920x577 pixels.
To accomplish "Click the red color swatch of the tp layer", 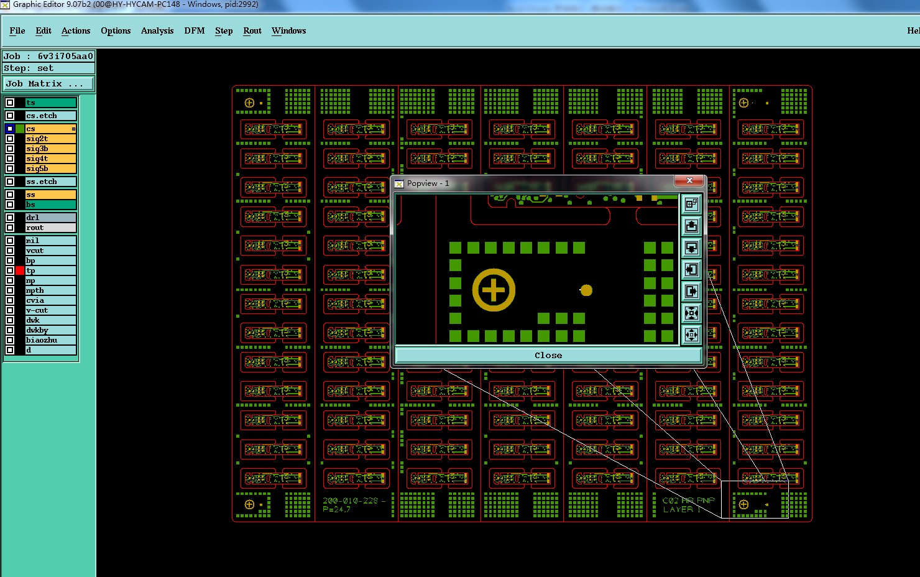I will [20, 270].
